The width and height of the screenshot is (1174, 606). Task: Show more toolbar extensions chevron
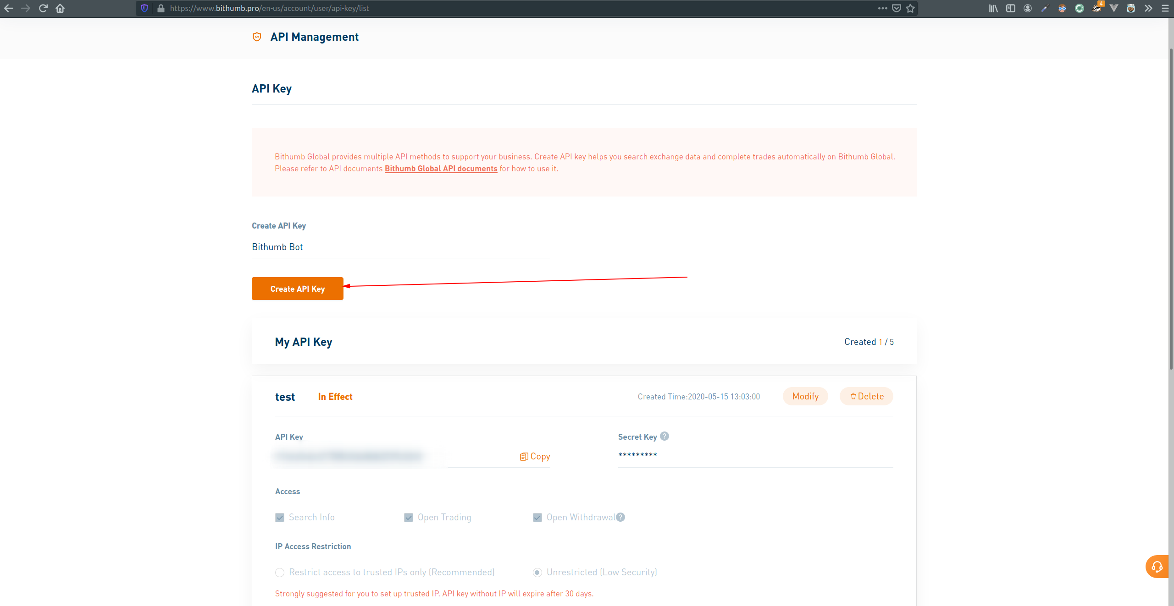click(1148, 8)
